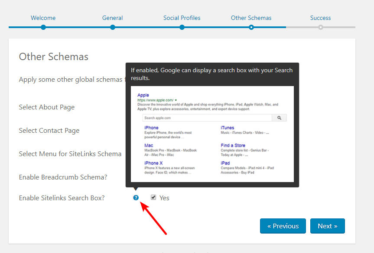Open the Social Profiles step
The image size is (374, 253).
pos(182,18)
